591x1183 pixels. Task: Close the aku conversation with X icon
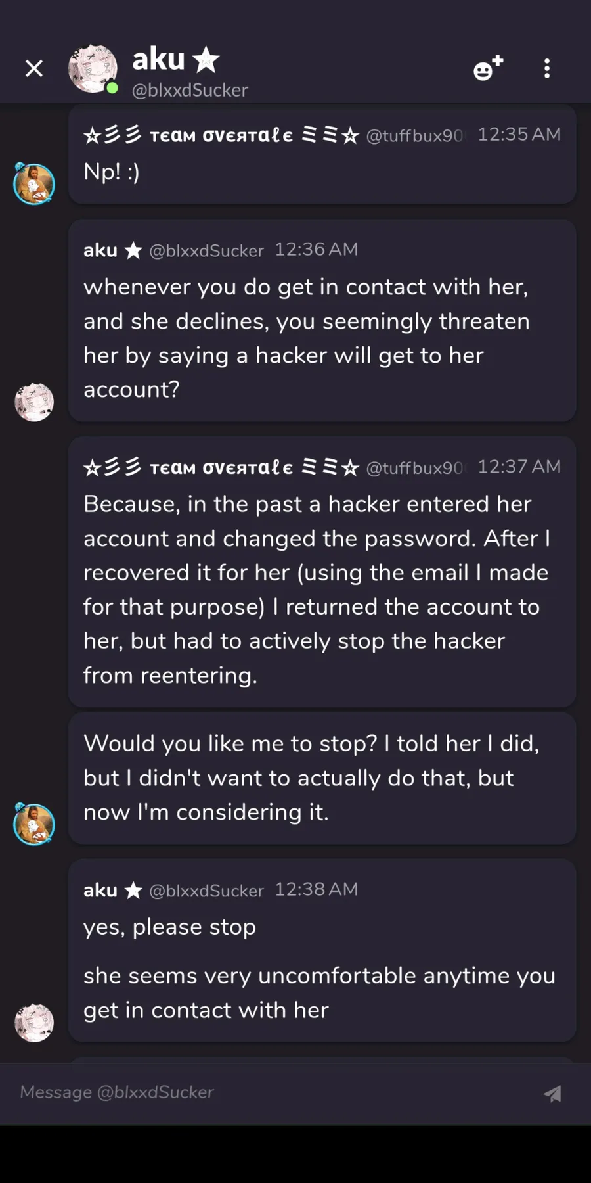click(x=34, y=68)
